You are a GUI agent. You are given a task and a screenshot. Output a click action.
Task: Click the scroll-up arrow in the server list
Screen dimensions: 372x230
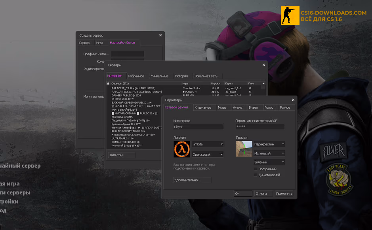click(x=263, y=83)
